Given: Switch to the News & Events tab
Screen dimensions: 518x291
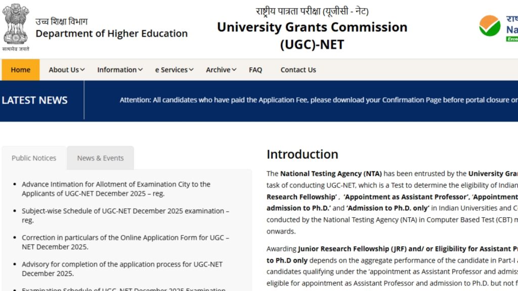Looking at the screenshot, I should pyautogui.click(x=100, y=158).
